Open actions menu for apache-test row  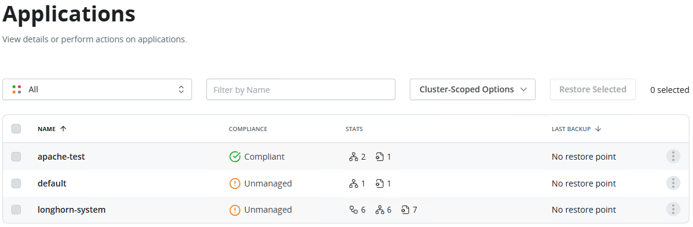673,156
